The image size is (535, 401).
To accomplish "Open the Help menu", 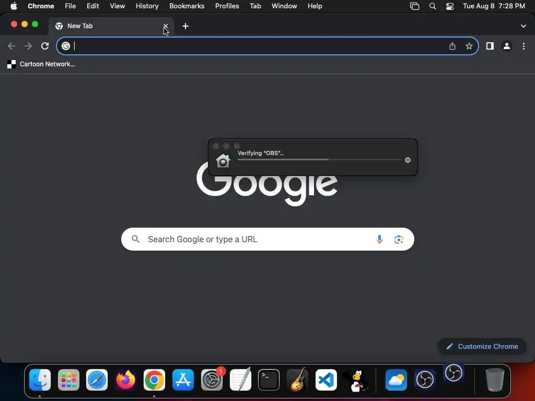I will (315, 6).
